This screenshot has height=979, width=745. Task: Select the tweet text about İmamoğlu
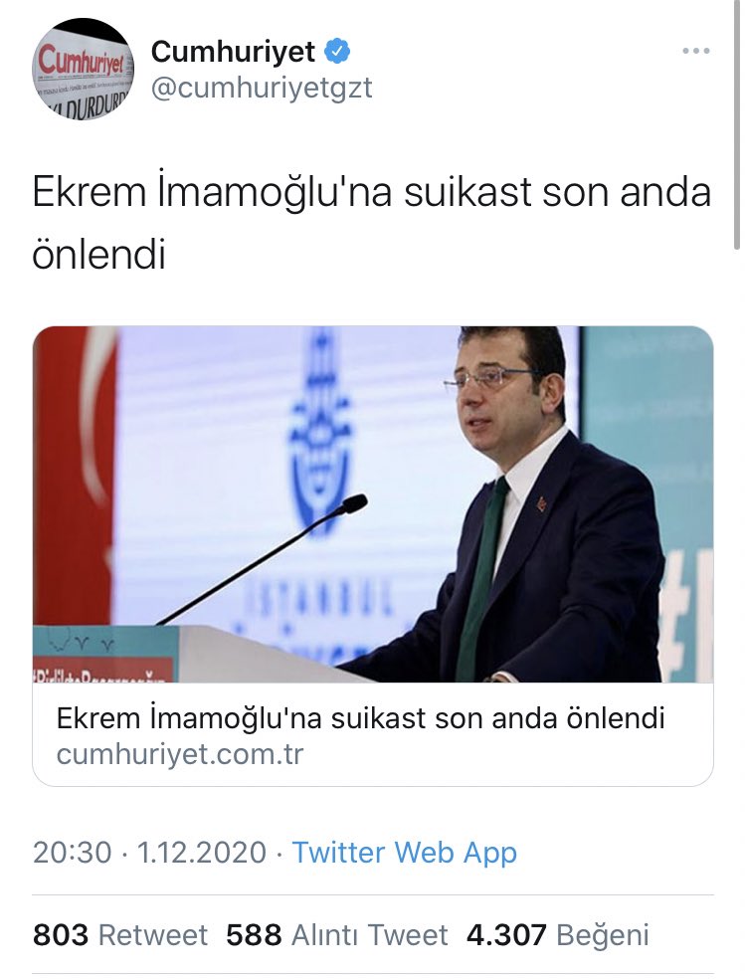371,223
